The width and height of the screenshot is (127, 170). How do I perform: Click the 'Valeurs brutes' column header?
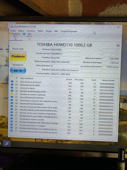tap(108, 80)
